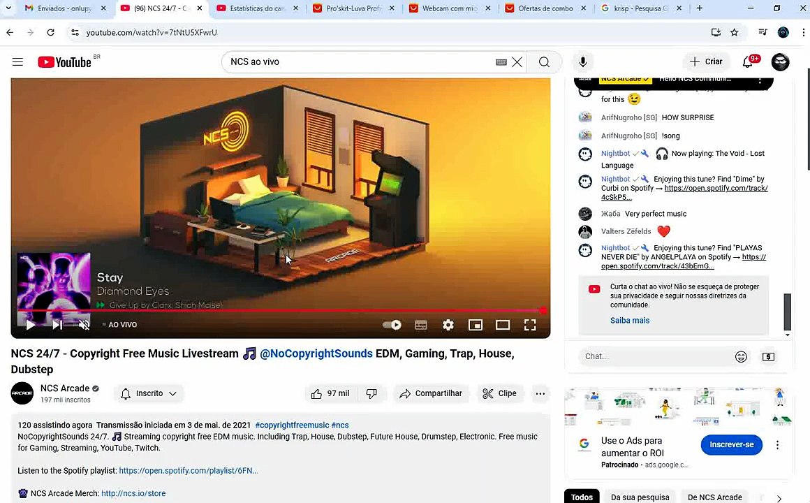Switch to the Enviados Gmail tab
Screen dimensions: 810x503
click(65, 8)
